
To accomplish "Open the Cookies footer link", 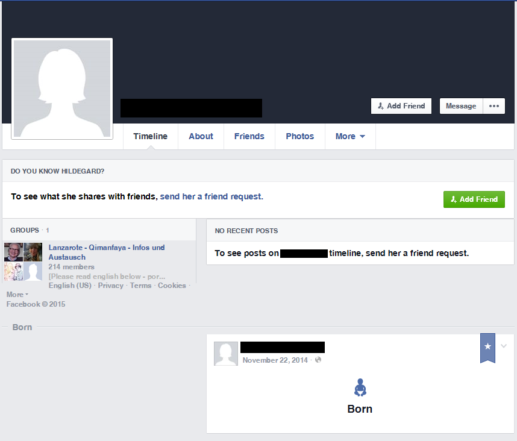I will (x=172, y=286).
